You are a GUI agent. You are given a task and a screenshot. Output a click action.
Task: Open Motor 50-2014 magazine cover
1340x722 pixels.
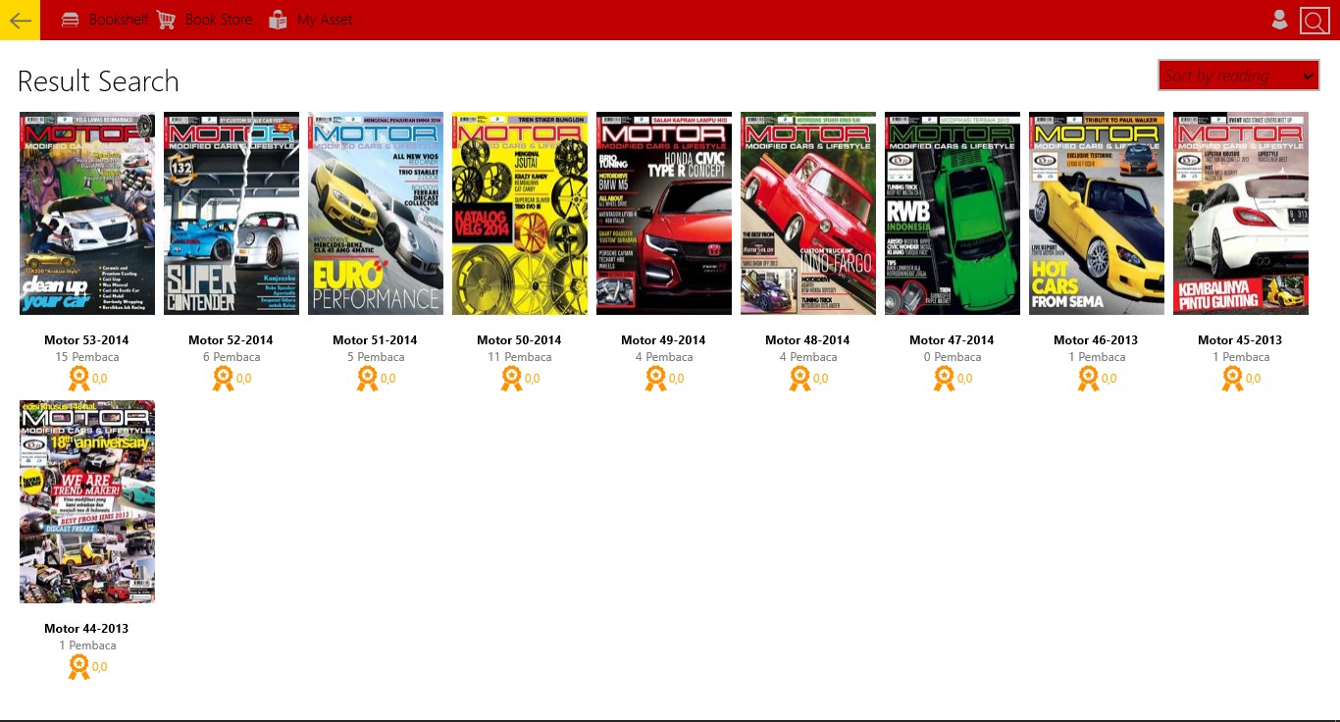point(520,213)
